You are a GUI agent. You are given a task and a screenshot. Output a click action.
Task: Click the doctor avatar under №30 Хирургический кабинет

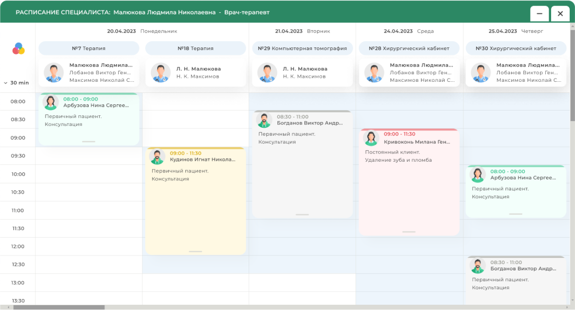point(481,73)
